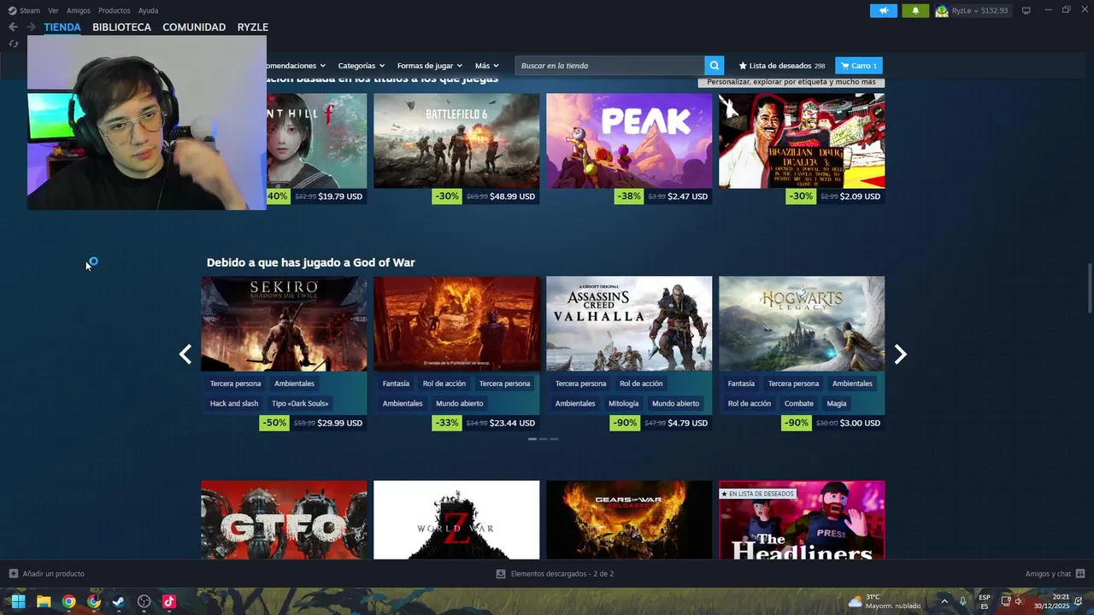Expand the Formas de jugar dropdown
1094x615 pixels.
point(429,66)
